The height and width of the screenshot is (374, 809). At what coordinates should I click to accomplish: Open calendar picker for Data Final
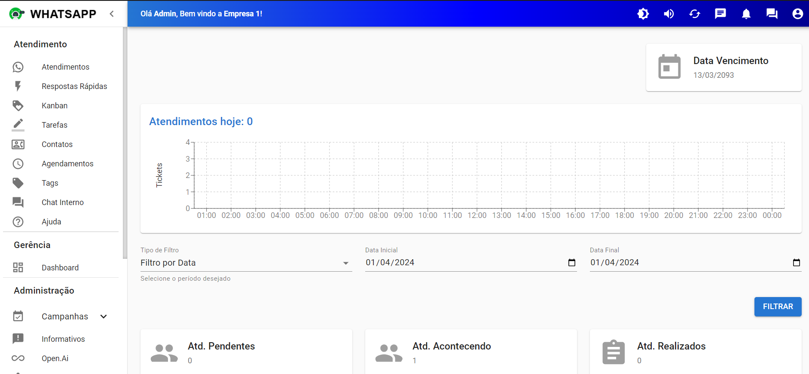[796, 263]
